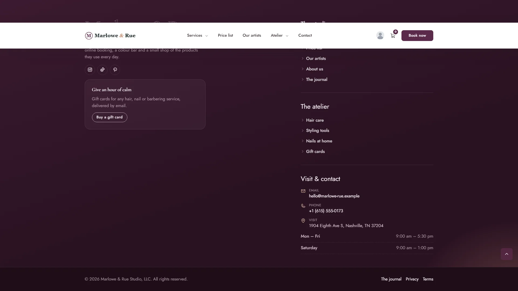The width and height of the screenshot is (518, 291).
Task: Open Contact in the navbar
Action: tap(305, 35)
